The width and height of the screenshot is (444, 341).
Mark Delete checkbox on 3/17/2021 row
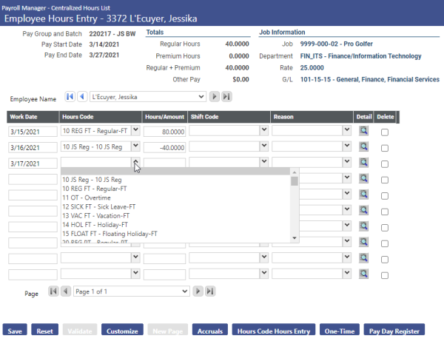coord(384,163)
